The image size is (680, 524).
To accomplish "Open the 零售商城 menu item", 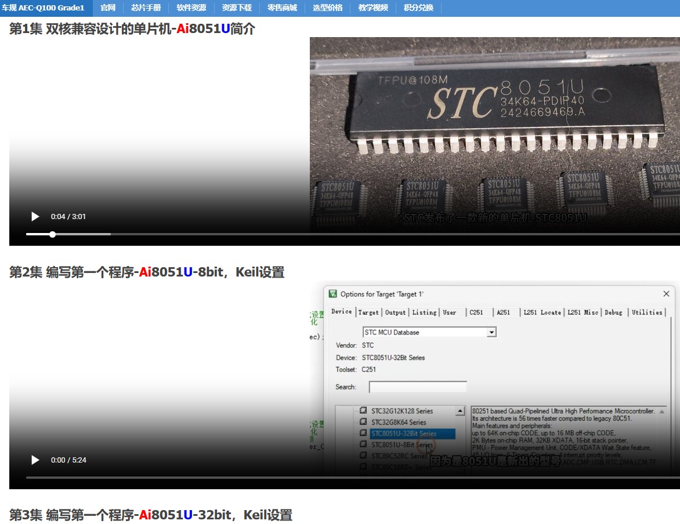I will click(283, 8).
